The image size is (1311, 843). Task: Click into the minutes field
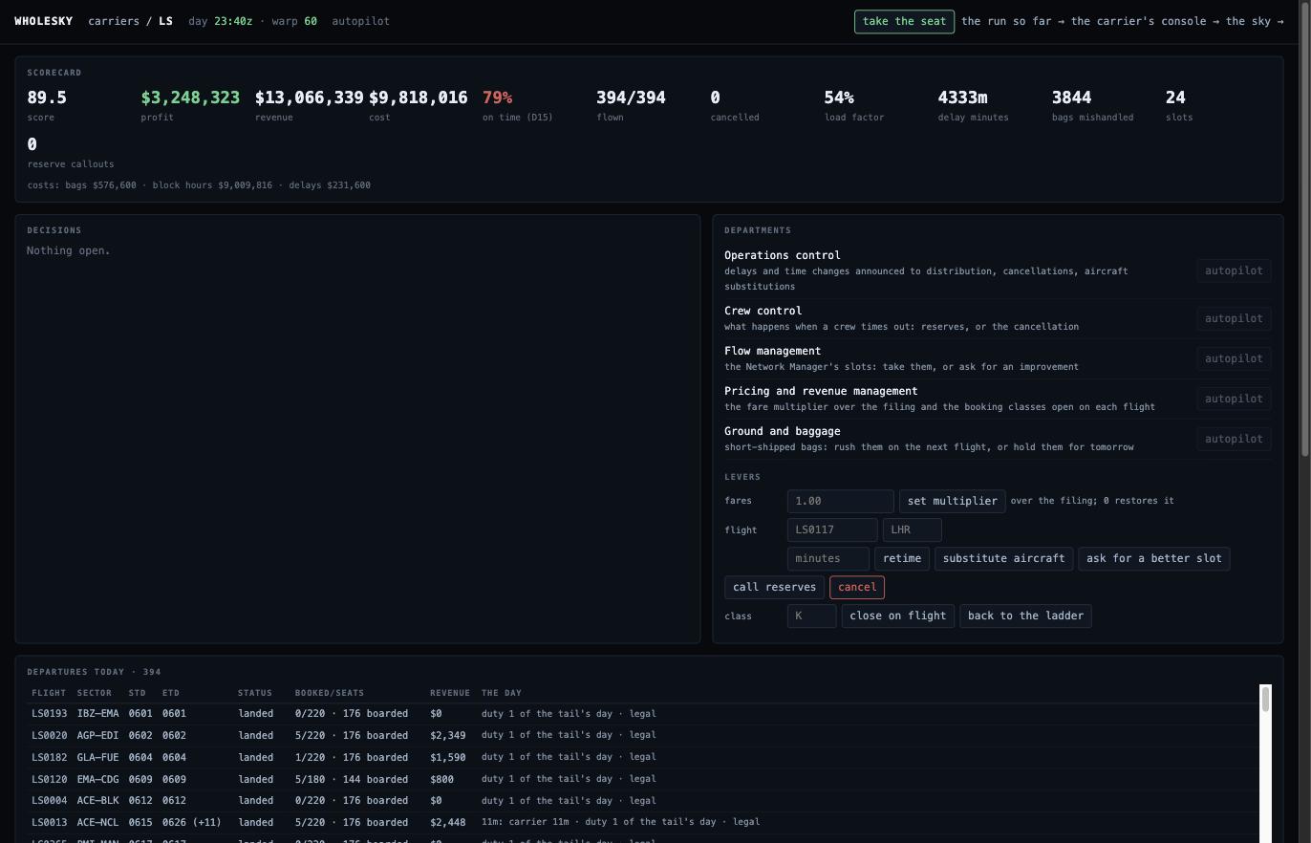click(x=828, y=558)
